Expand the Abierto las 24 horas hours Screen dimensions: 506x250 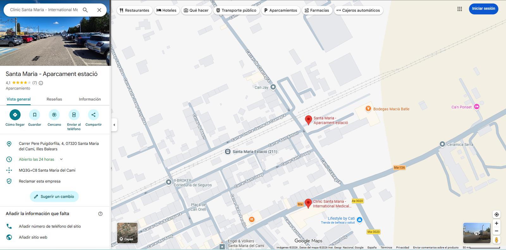(61, 159)
